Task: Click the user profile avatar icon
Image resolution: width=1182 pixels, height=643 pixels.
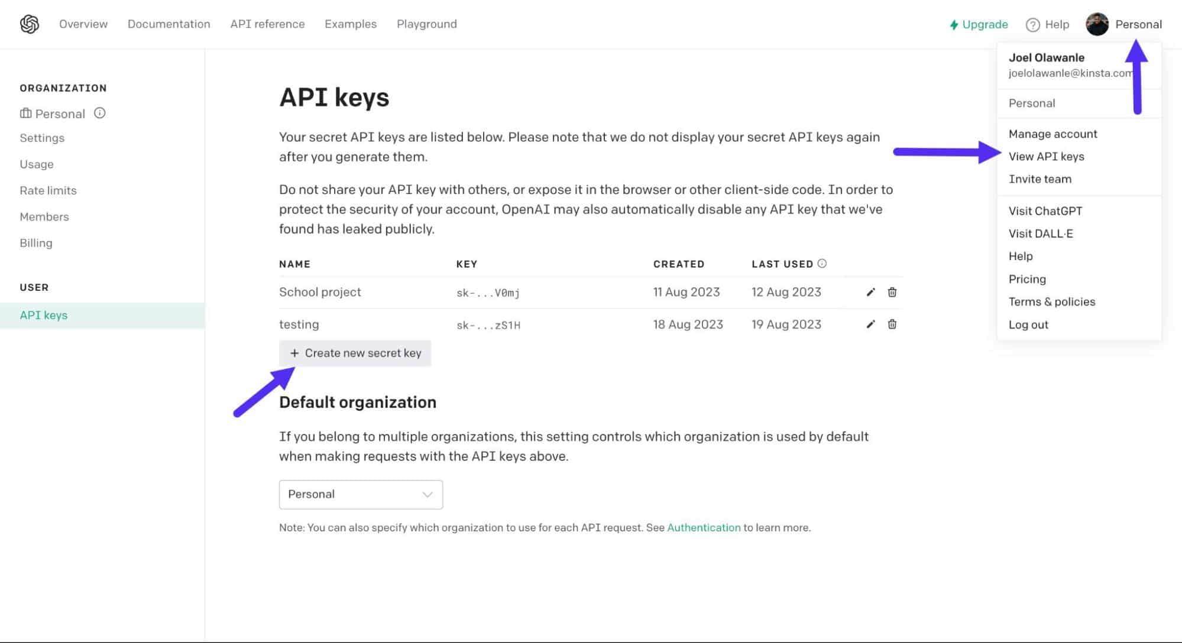Action: [1096, 24]
